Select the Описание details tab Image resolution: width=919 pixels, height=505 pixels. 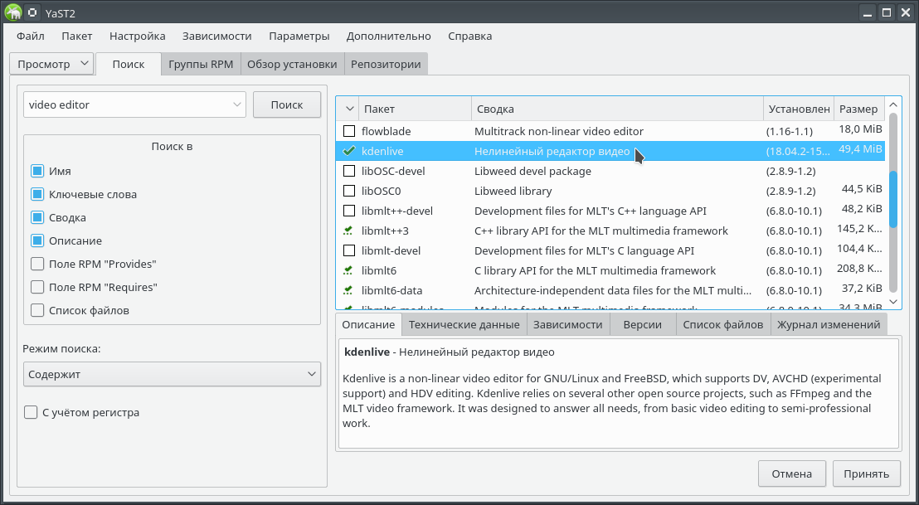pyautogui.click(x=368, y=324)
